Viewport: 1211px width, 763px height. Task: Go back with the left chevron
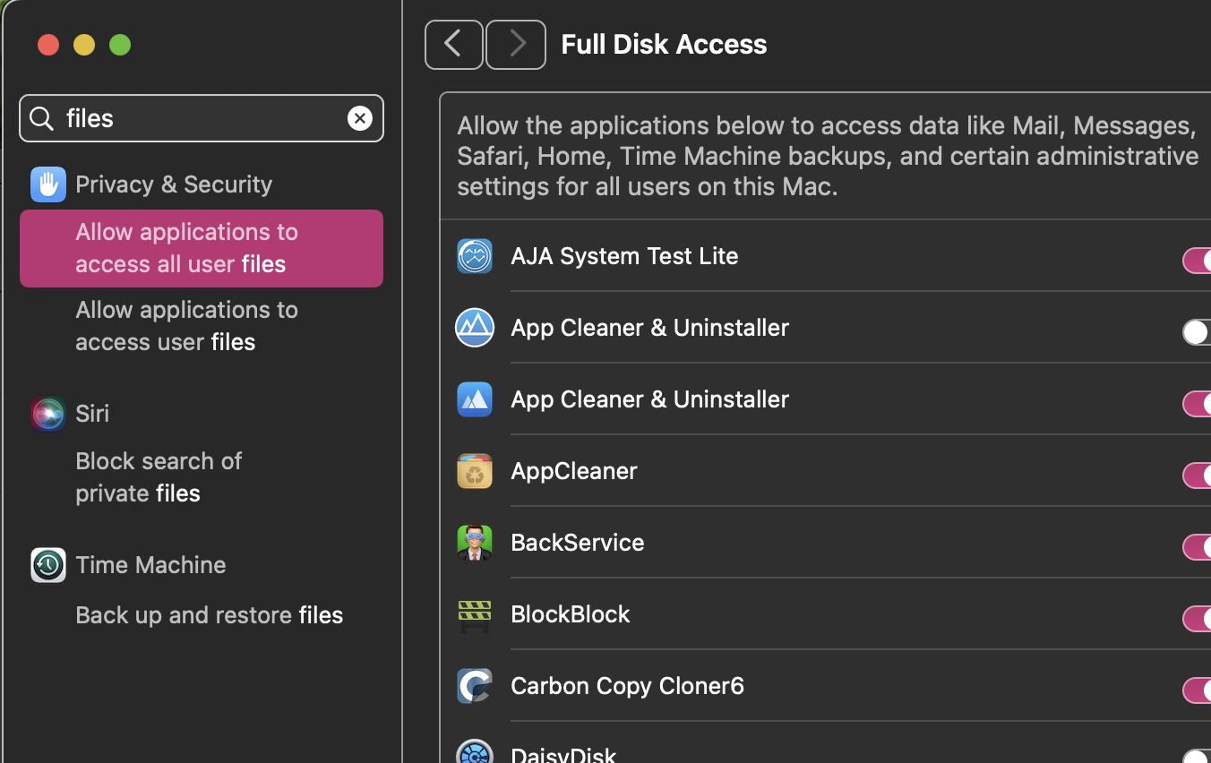point(454,44)
